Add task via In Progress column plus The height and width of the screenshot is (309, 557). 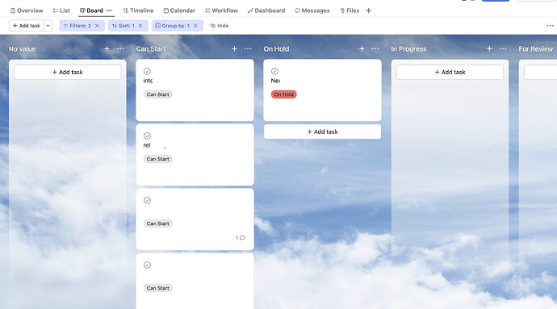pyautogui.click(x=489, y=48)
